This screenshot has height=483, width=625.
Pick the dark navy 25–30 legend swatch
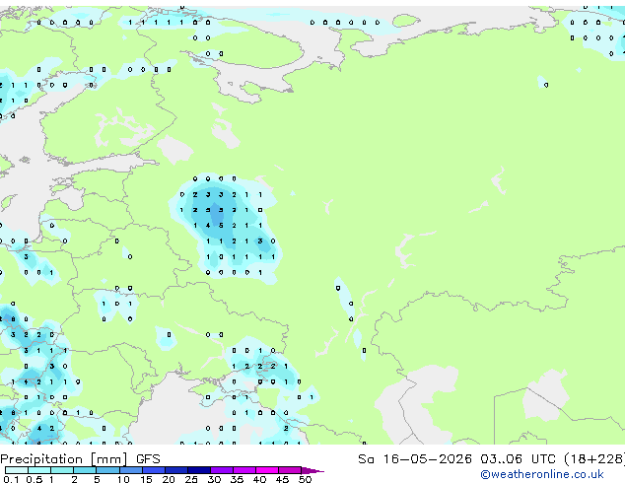[199, 470]
